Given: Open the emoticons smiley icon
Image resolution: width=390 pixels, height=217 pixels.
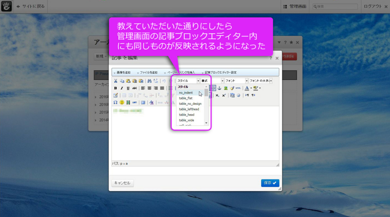Looking at the screenshot, I should [x=122, y=102].
